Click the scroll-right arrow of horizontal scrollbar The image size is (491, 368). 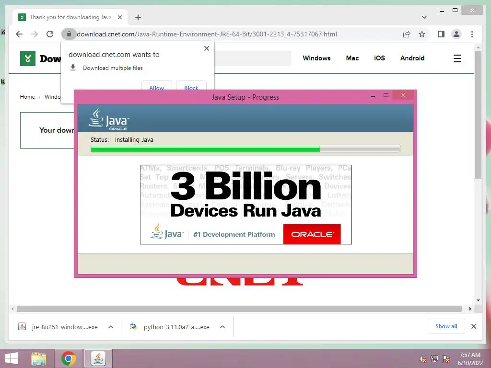[x=470, y=309]
